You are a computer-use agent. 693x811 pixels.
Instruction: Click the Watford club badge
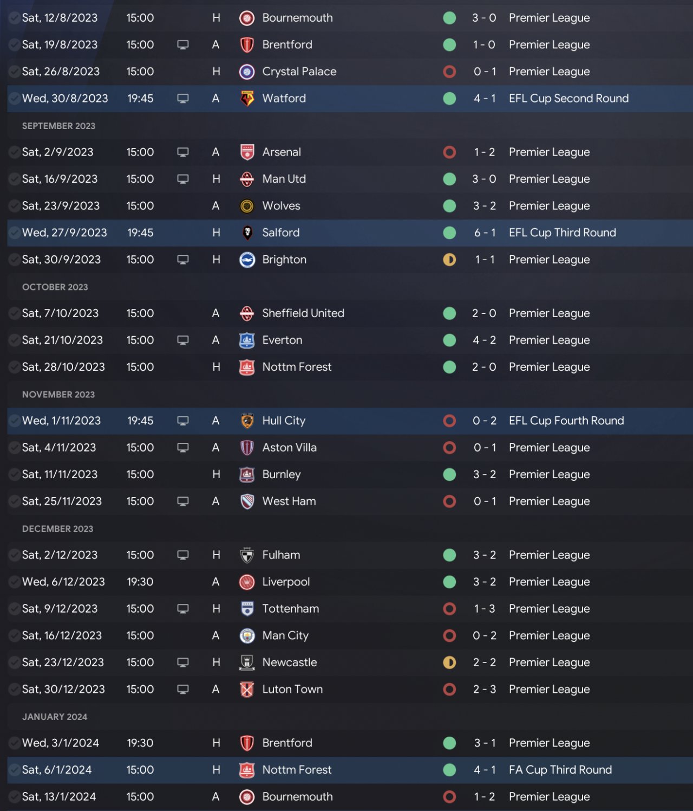[x=247, y=99]
